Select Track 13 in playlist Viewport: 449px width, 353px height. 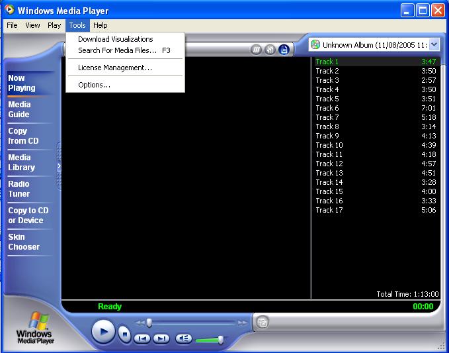coord(376,173)
